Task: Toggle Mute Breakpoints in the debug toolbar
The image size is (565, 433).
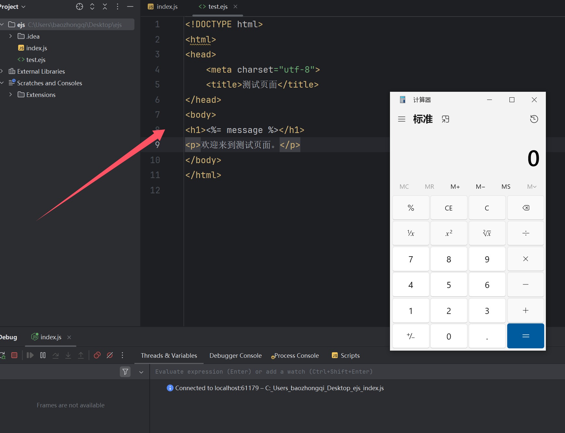Action: (110, 355)
